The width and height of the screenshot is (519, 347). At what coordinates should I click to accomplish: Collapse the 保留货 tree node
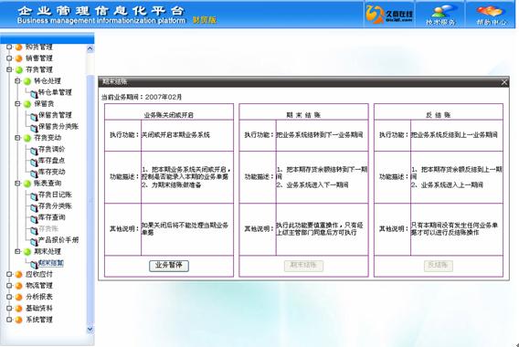18,103
